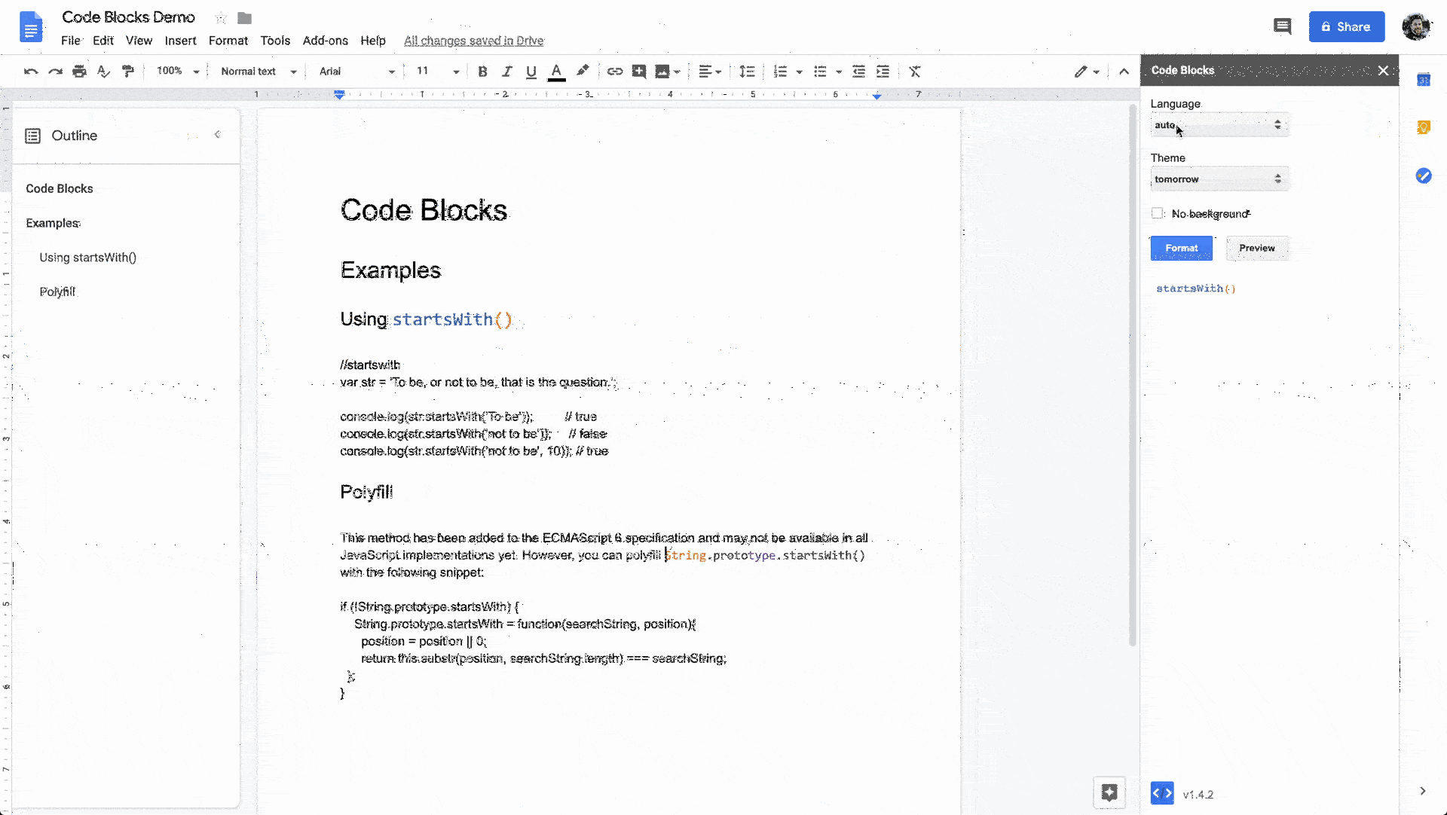Viewport: 1447px width, 815px height.
Task: Open the Theme dropdown in Code Blocks
Action: [1217, 179]
